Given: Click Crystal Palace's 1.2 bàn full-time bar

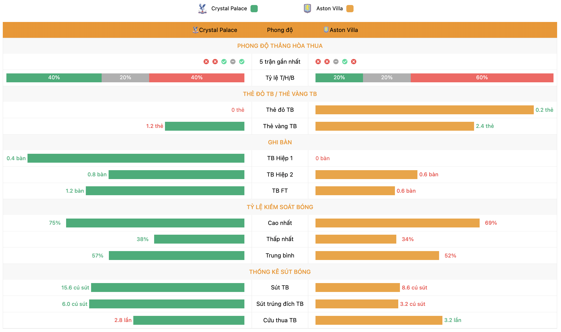Looking at the screenshot, I should (x=165, y=191).
